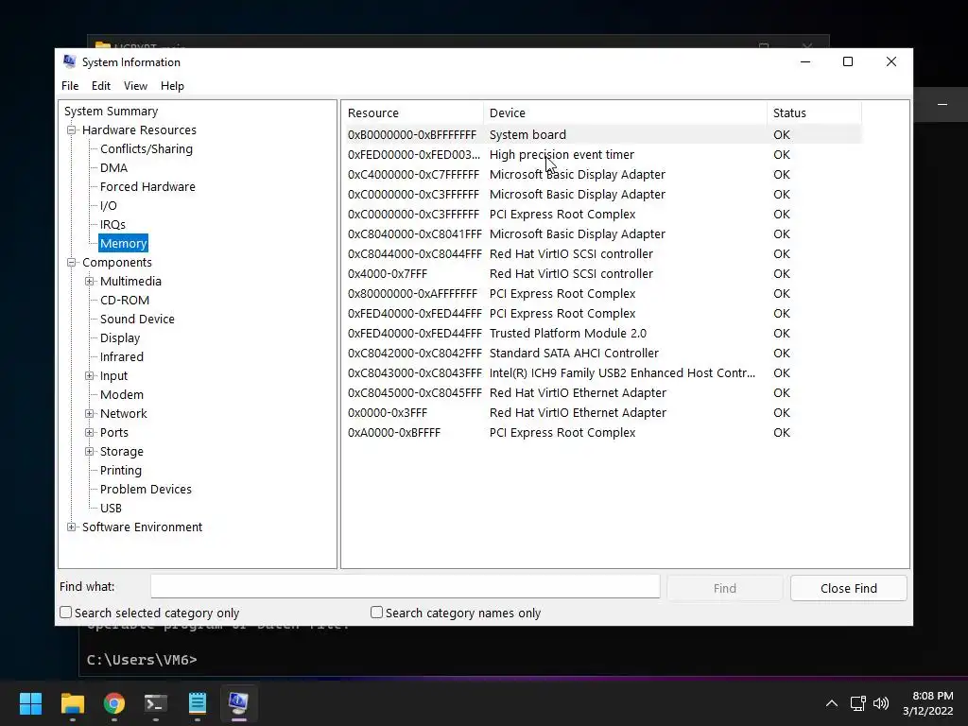
Task: Expand the Input node
Action: pyautogui.click(x=90, y=376)
